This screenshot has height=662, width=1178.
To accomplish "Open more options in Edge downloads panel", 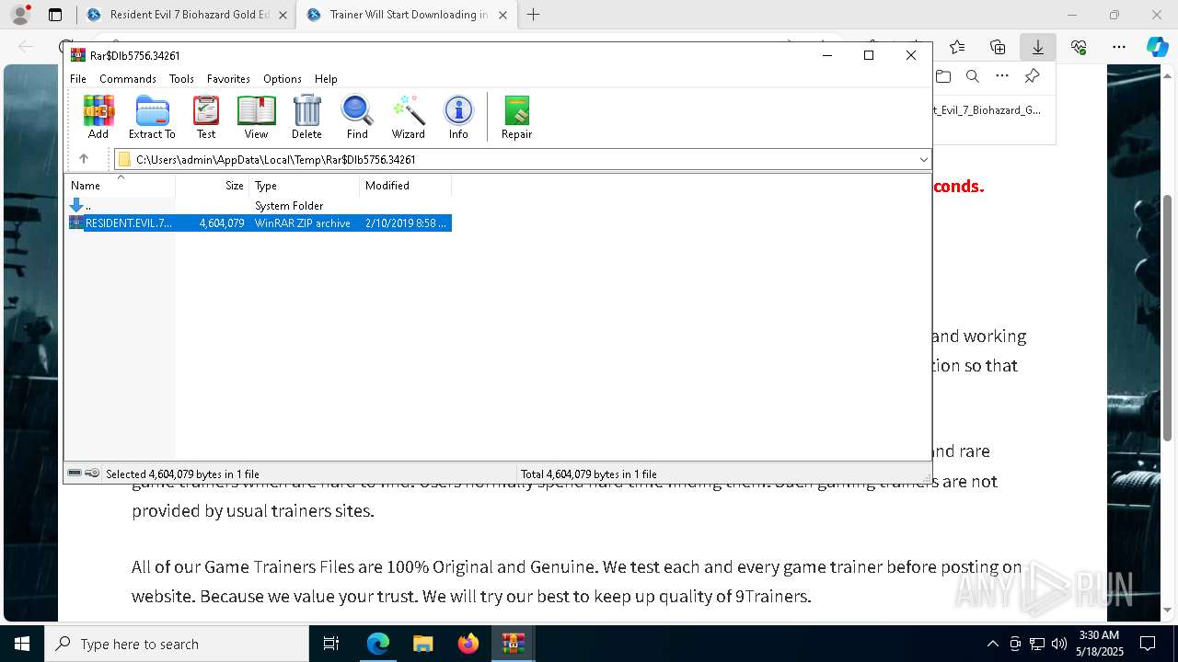I will click(x=1002, y=76).
